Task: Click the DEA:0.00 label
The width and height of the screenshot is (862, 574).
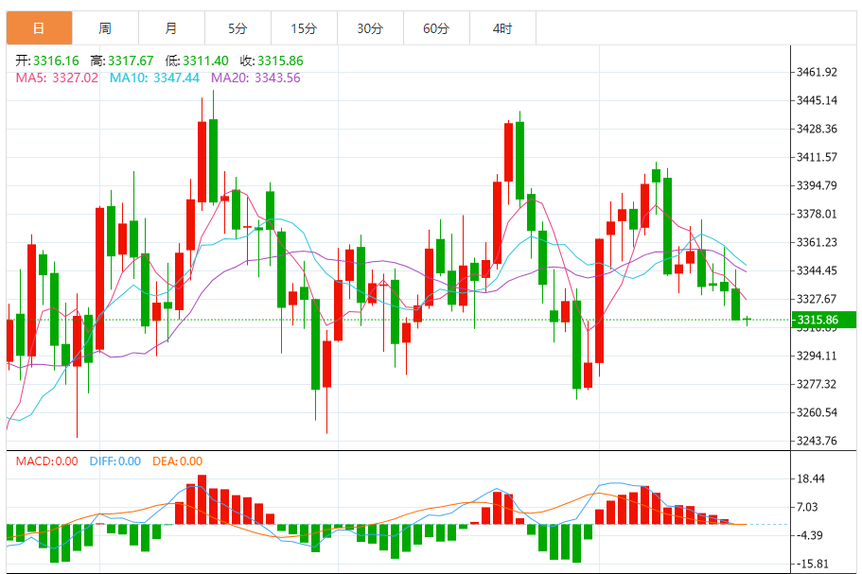Action: pos(178,461)
